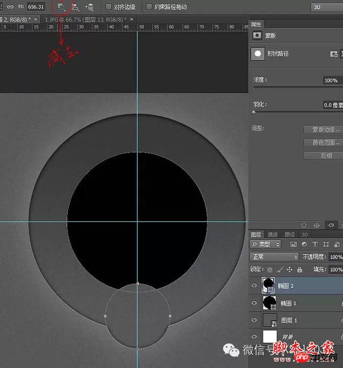Open the layer filter 类型 dropdown
Screen dimensions: 343x368
[x=265, y=244]
